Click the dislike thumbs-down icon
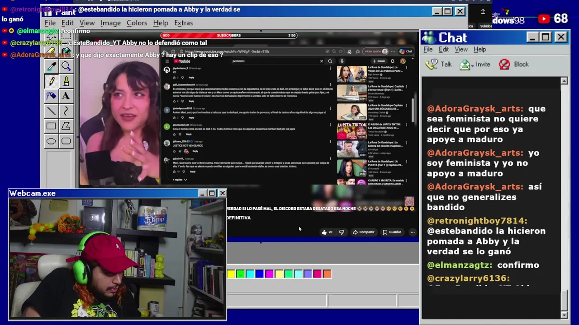This screenshot has width=579, height=325. coord(342,232)
